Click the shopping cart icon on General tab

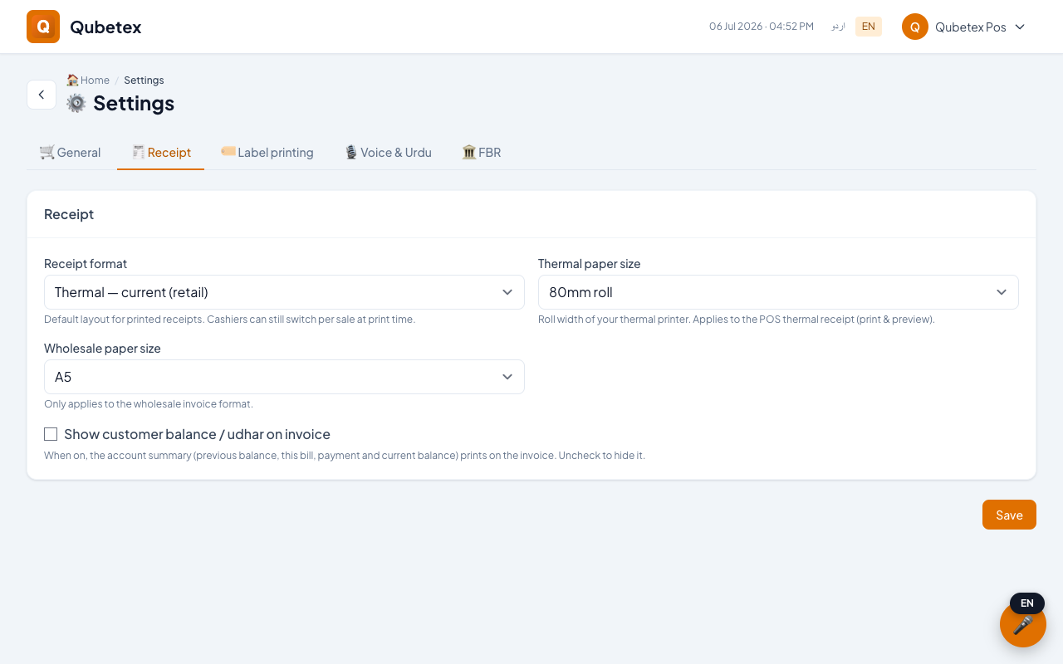[x=47, y=152]
